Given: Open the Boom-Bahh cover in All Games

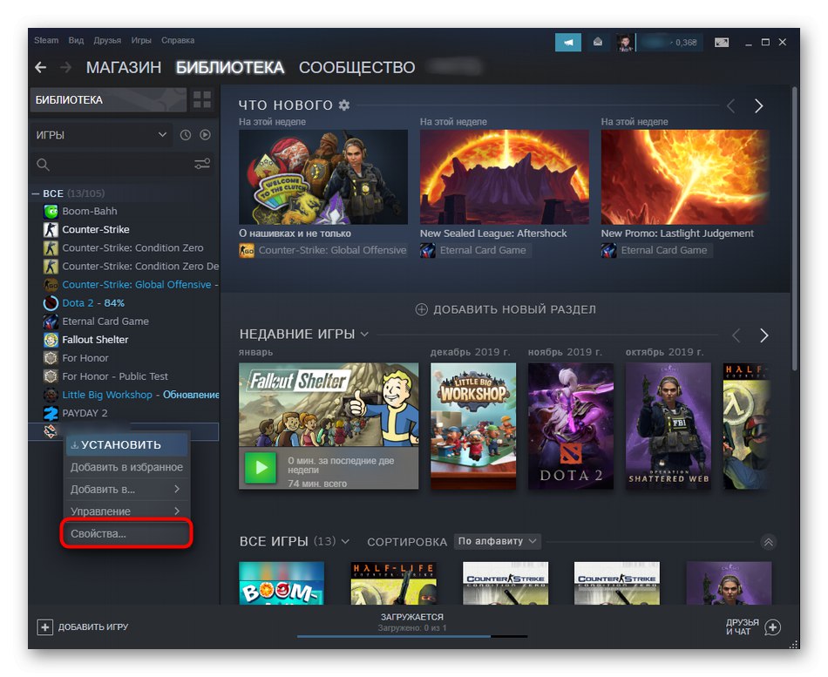Looking at the screenshot, I should [x=282, y=583].
